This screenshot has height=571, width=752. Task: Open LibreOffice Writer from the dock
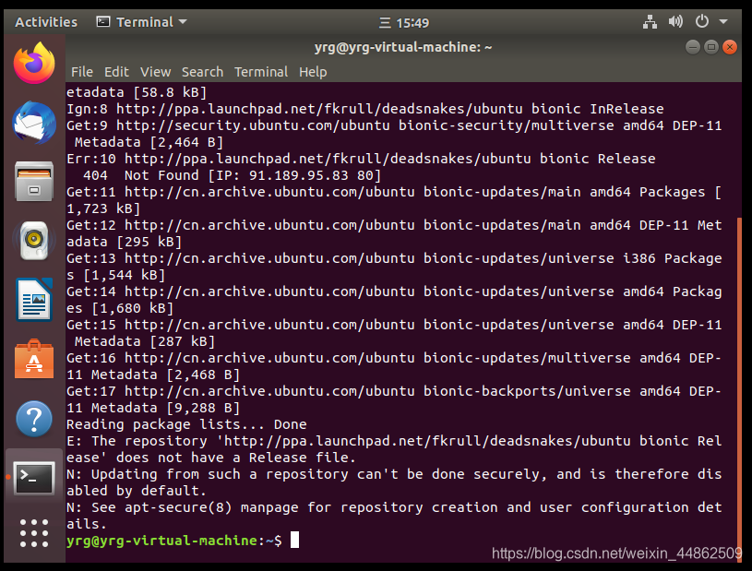pyautogui.click(x=34, y=300)
